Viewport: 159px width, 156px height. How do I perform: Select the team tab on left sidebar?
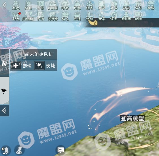(x=5, y=63)
